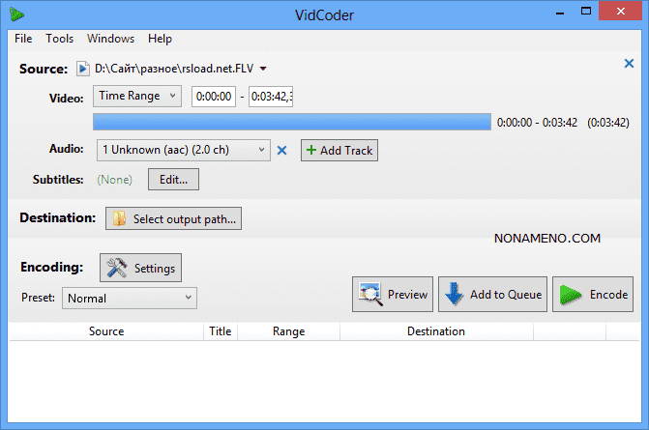
Task: Start encoding with the Encode button
Action: click(x=593, y=295)
